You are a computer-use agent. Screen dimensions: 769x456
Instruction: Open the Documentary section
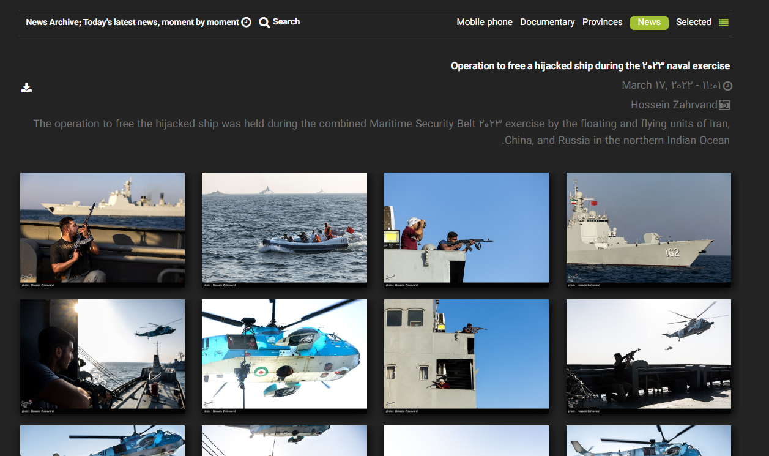[547, 22]
